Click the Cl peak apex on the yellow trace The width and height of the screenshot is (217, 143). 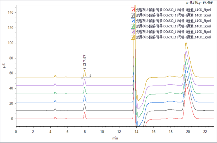84,71
